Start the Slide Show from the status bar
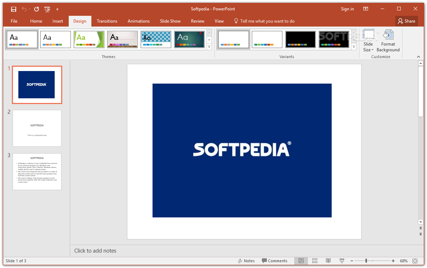Image resolution: width=427 pixels, height=268 pixels. tap(342, 261)
